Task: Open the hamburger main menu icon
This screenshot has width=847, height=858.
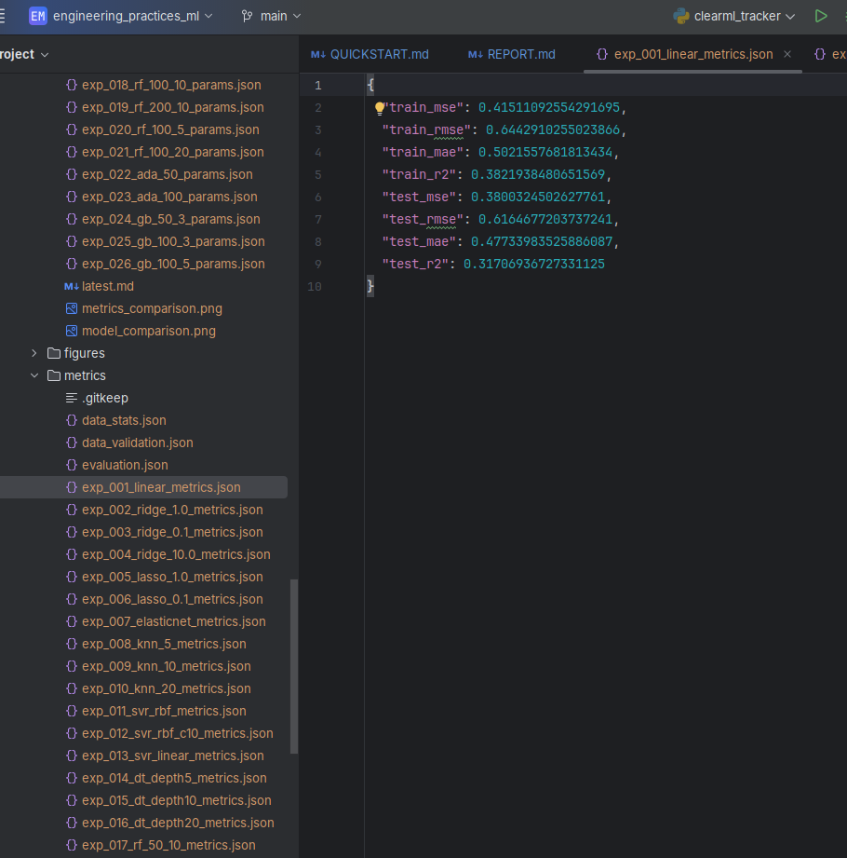Action: point(3,16)
